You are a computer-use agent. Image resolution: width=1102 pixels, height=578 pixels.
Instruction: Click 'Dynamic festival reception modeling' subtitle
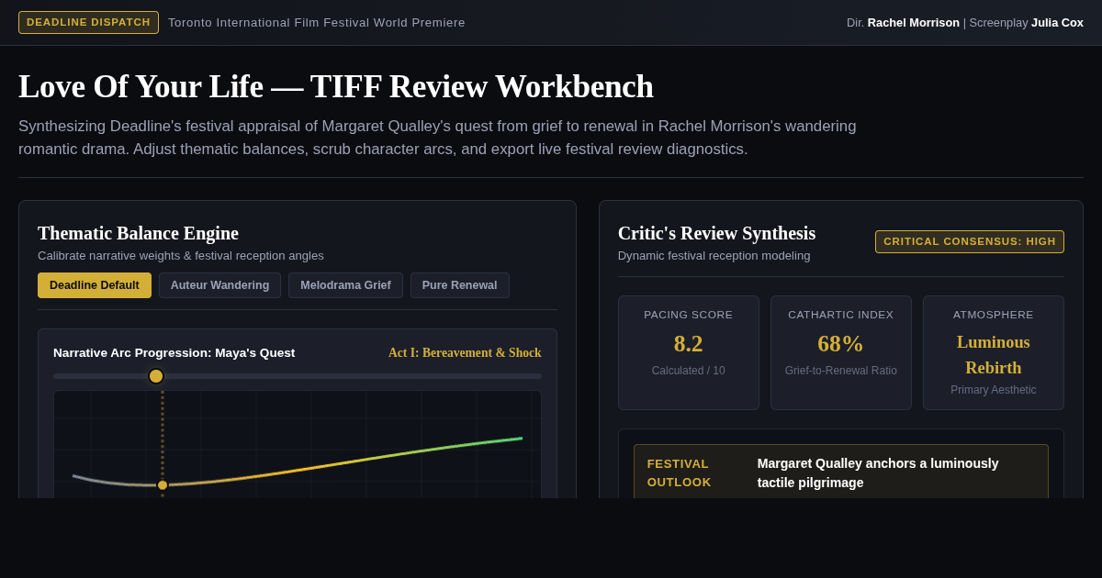pyautogui.click(x=714, y=256)
